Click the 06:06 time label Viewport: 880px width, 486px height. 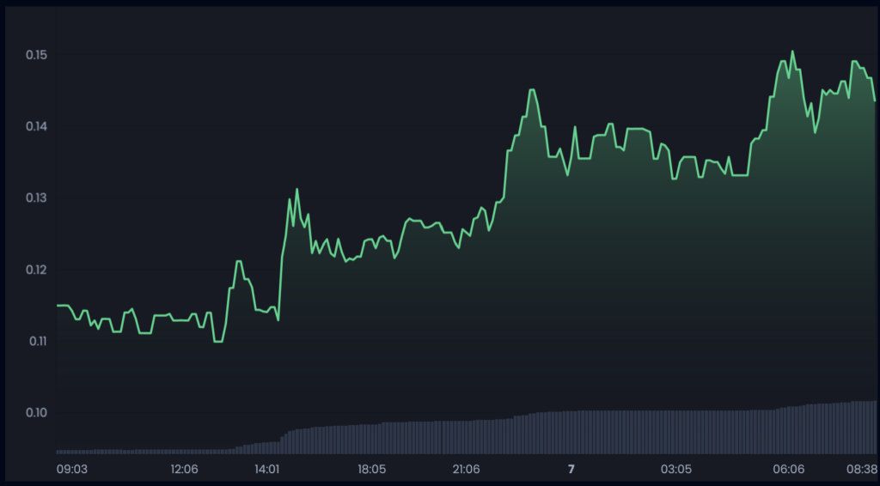pos(789,469)
